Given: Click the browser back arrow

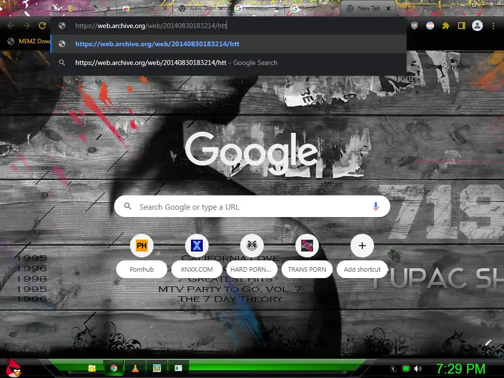Looking at the screenshot, I should [11, 26].
